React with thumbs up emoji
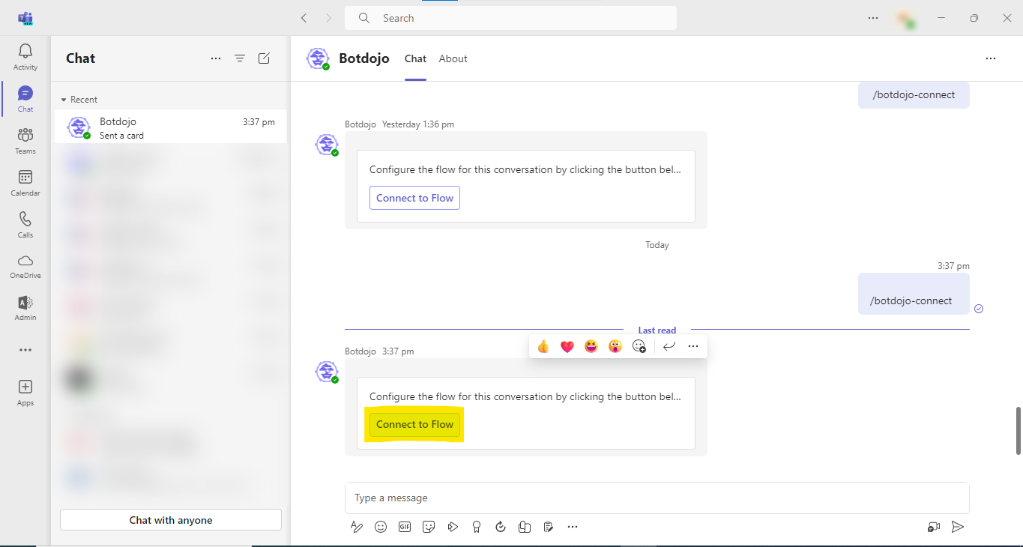This screenshot has width=1023, height=547. (x=543, y=346)
